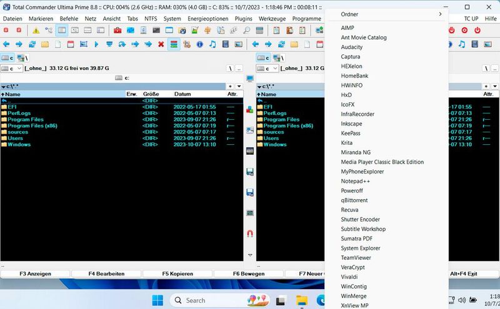Screen dimensions: 500x309
Task: Click the blue play triangle icon
Action: tap(96, 44)
